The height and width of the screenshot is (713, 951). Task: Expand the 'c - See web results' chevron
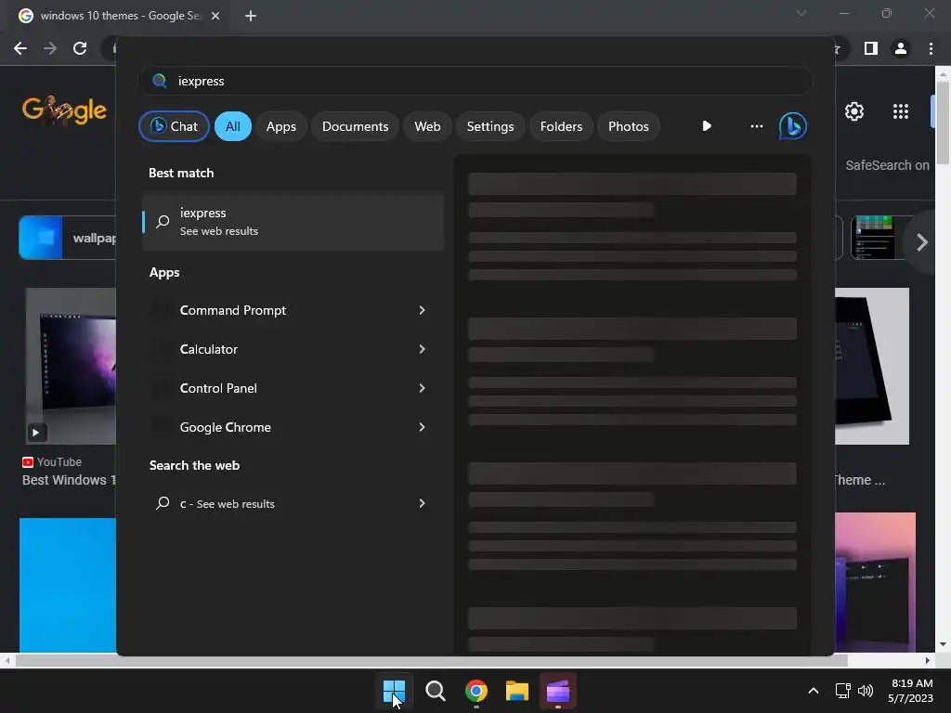pyautogui.click(x=423, y=503)
